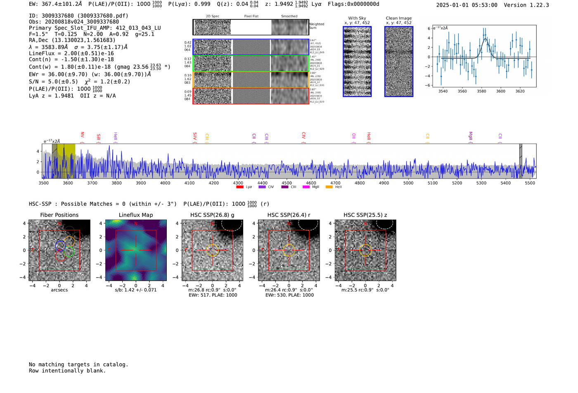
Task: Click the SiII line marker above spectrum
Action: (x=99, y=138)
